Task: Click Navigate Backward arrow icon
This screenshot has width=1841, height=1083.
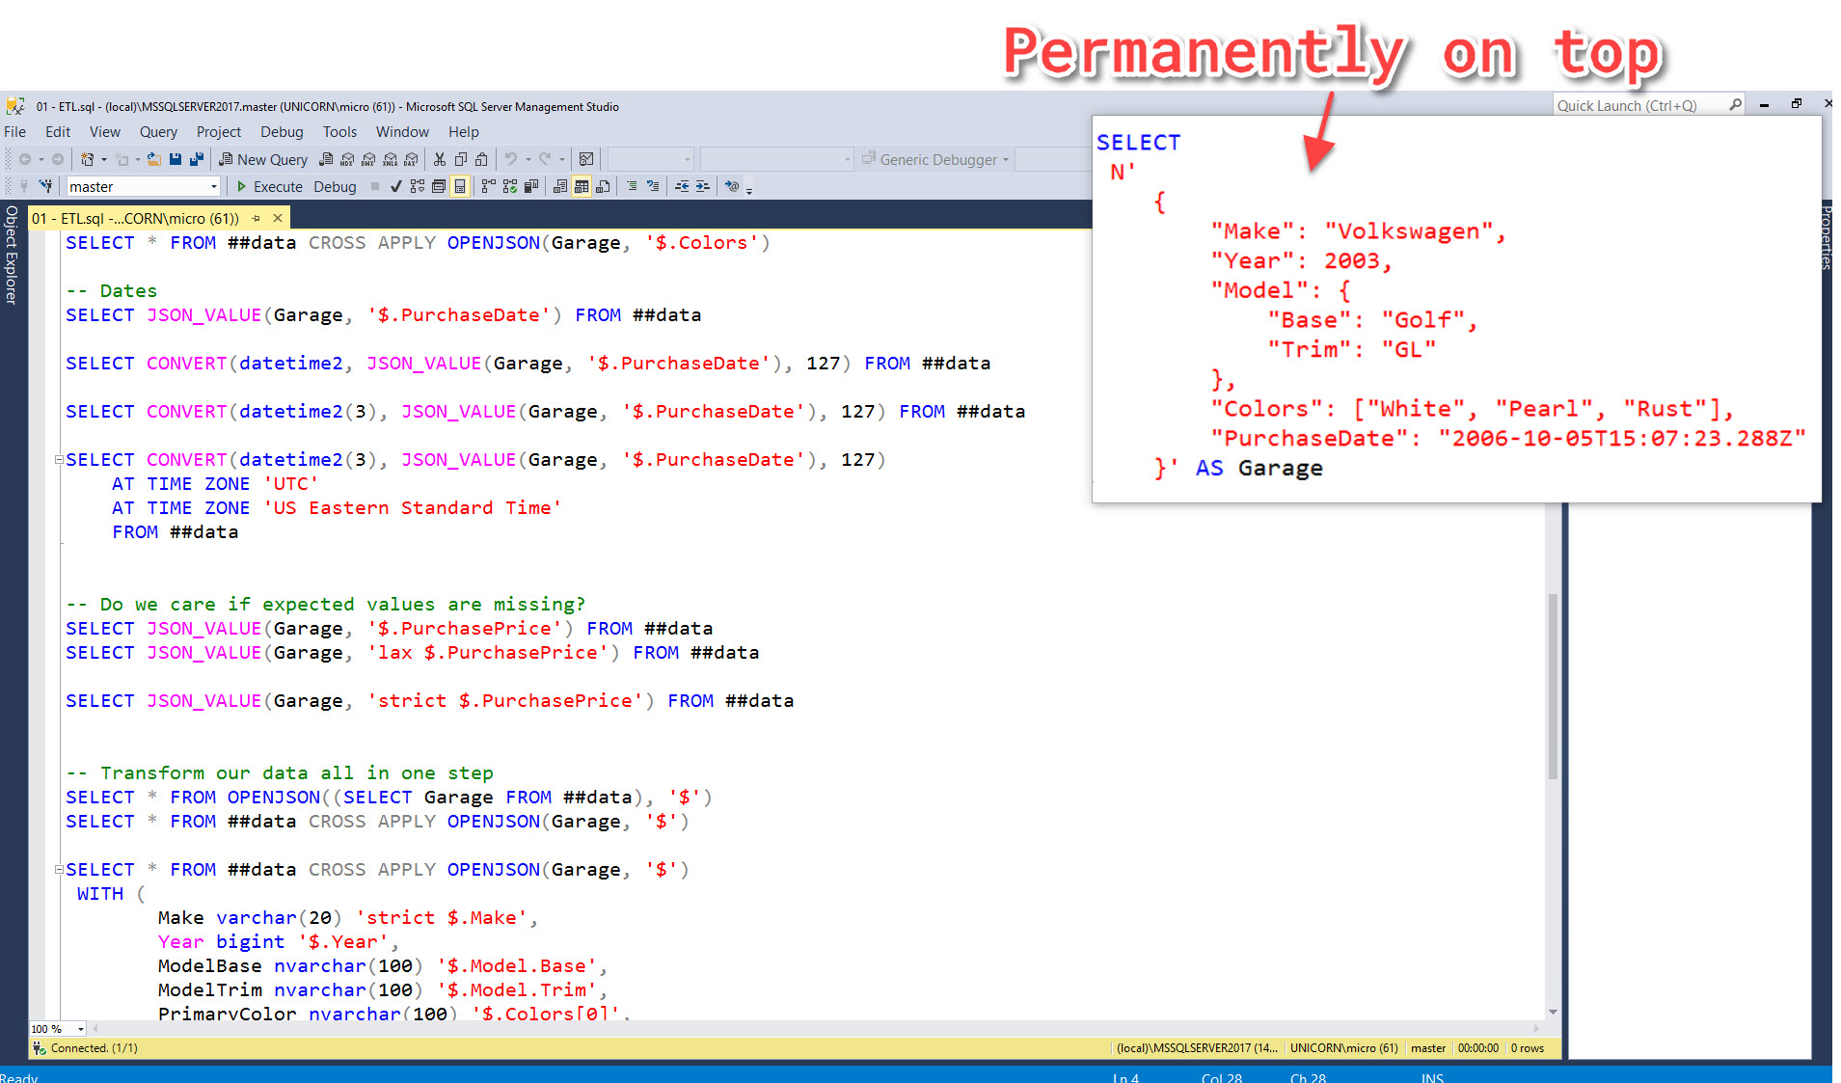Action: (25, 159)
